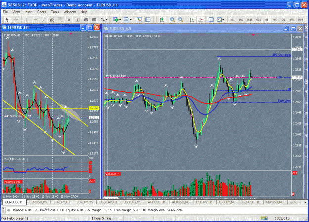The image size is (309, 222).
Task: Switch to the EURUSD,M5 chart tab
Action: [38, 202]
